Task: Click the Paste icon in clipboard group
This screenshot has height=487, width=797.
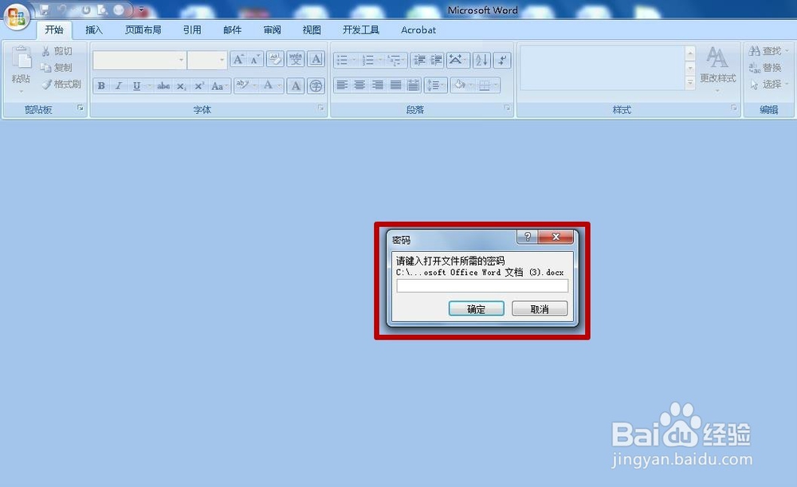Action: point(22,57)
